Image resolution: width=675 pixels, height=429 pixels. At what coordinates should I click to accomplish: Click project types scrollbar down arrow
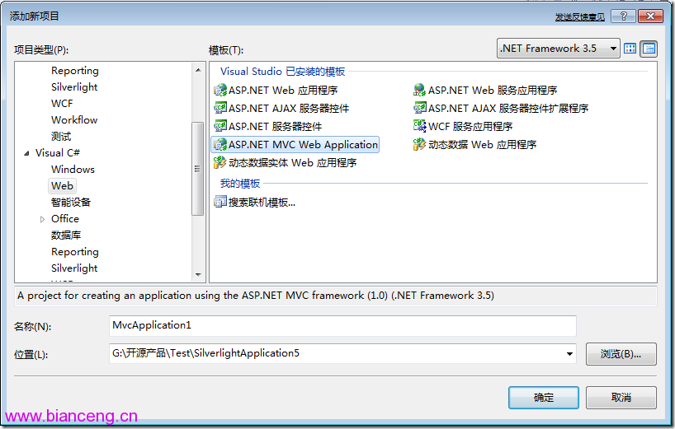click(x=198, y=274)
